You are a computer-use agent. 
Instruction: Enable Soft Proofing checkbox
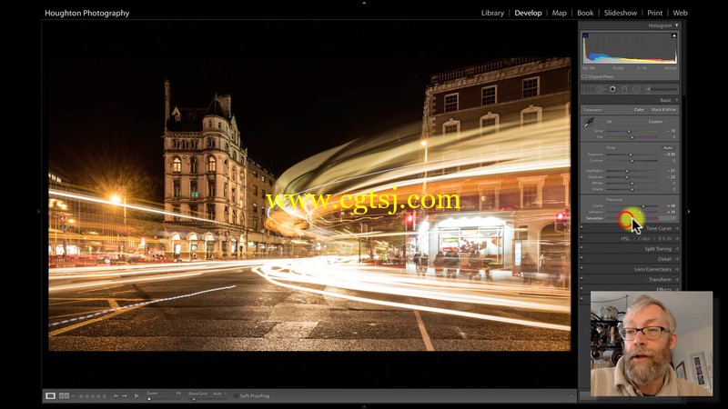pyautogui.click(x=236, y=396)
